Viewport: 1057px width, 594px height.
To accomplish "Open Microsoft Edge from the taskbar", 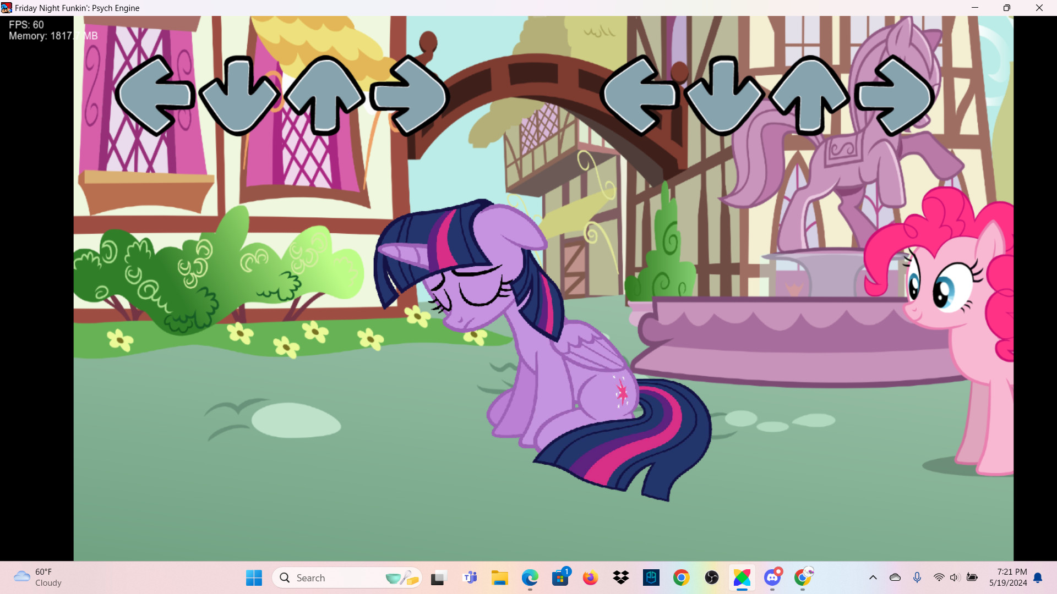I will [x=530, y=577].
